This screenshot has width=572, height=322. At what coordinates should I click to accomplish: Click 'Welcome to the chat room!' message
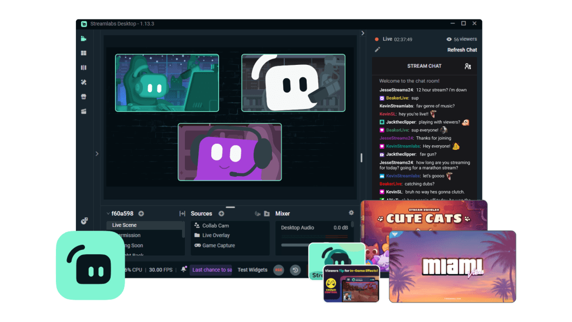pos(409,81)
